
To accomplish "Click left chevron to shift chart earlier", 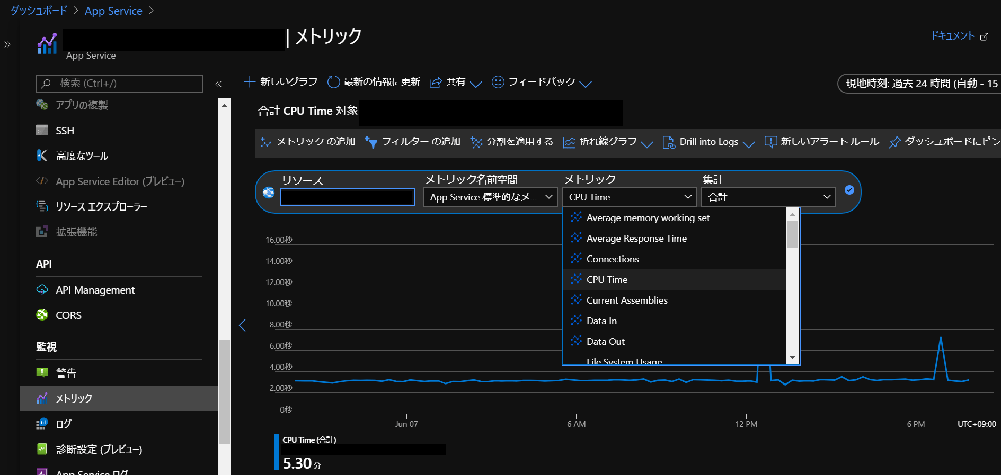I will pos(242,325).
